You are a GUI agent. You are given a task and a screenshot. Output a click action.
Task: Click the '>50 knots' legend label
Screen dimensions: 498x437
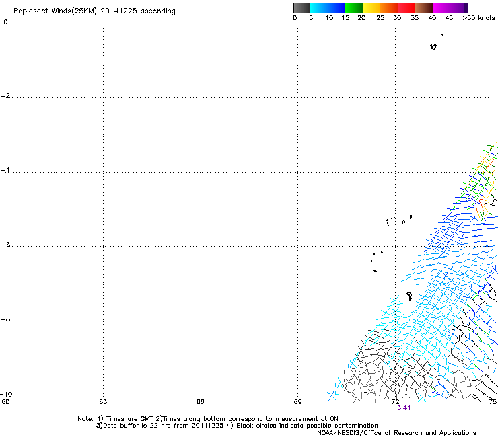point(478,18)
